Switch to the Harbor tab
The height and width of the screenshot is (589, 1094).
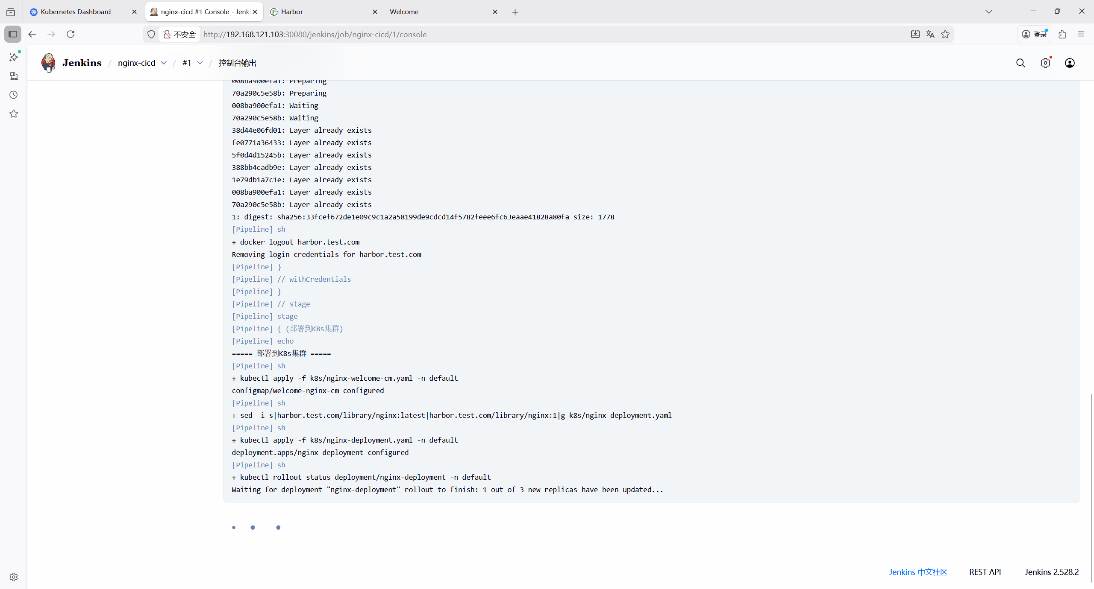click(292, 12)
